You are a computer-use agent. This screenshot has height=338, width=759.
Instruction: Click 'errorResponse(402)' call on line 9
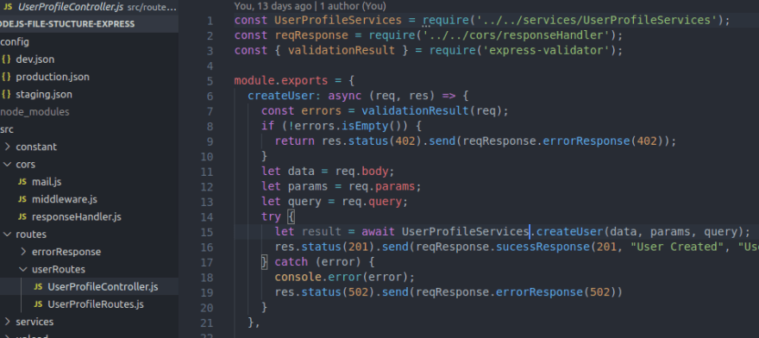coord(603,141)
